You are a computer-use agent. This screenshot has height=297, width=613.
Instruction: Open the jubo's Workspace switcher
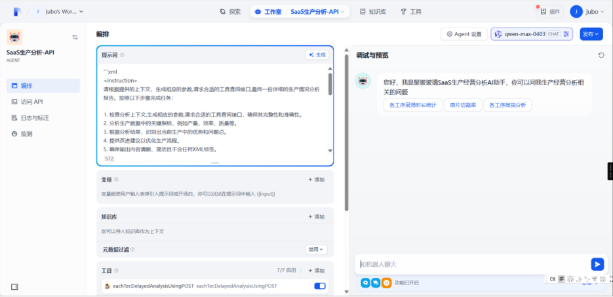[x=59, y=11]
